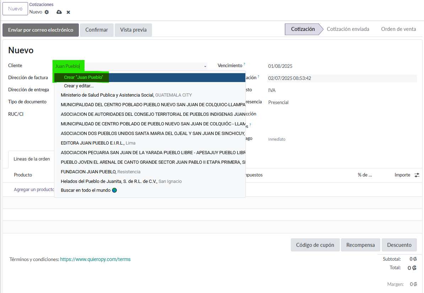Click globe icon in Buscar en todo el mundo
Screen dimensions: 424x293
pyautogui.click(x=114, y=190)
